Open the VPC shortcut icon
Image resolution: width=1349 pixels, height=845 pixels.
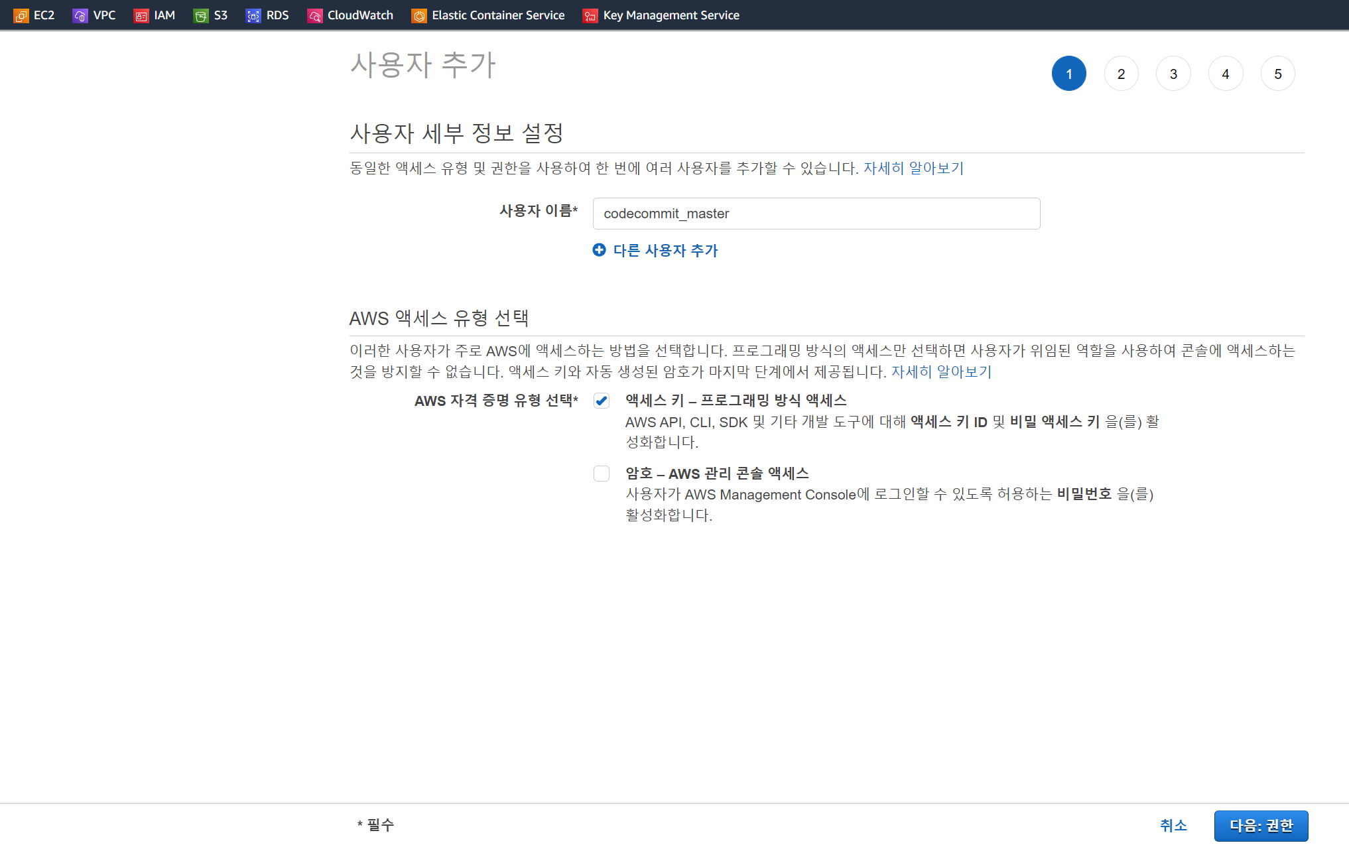tap(80, 15)
